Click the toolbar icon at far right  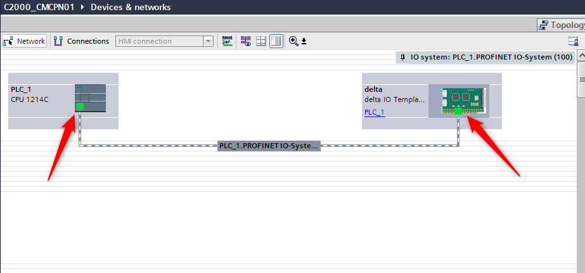tap(572, 41)
